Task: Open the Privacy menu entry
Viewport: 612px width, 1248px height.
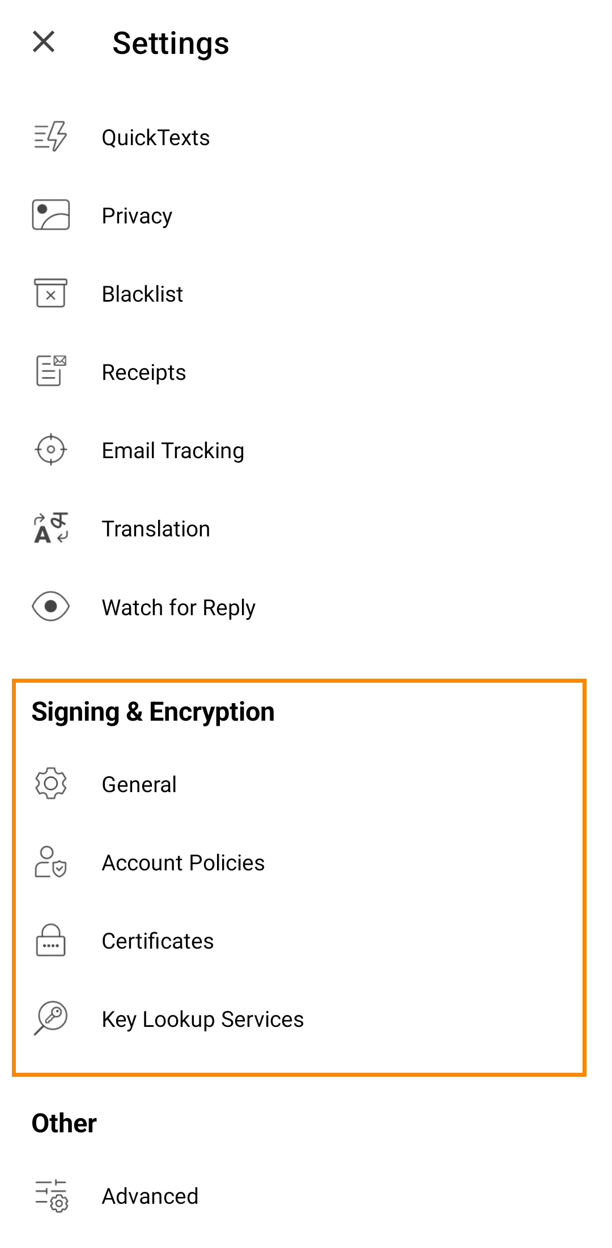Action: [x=306, y=215]
